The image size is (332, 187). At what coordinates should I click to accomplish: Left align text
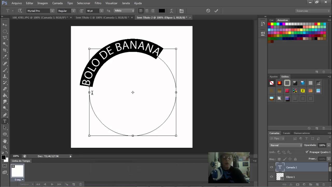click(141, 11)
